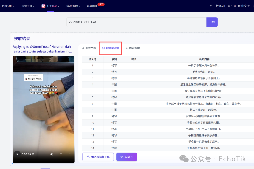Mute the video using the speaker icon
Viewport: 254px width, 169px height.
tap(52, 154)
